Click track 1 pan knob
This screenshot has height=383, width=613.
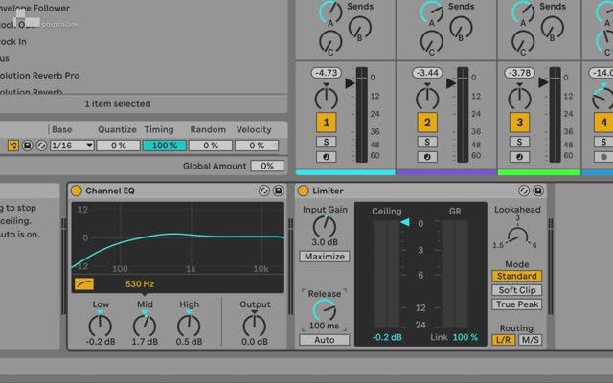point(326,98)
